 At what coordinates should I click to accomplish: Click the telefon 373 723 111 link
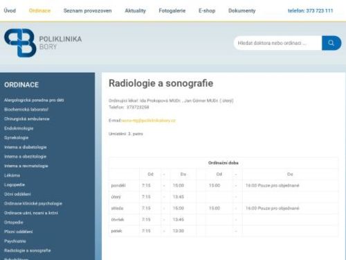click(x=310, y=10)
